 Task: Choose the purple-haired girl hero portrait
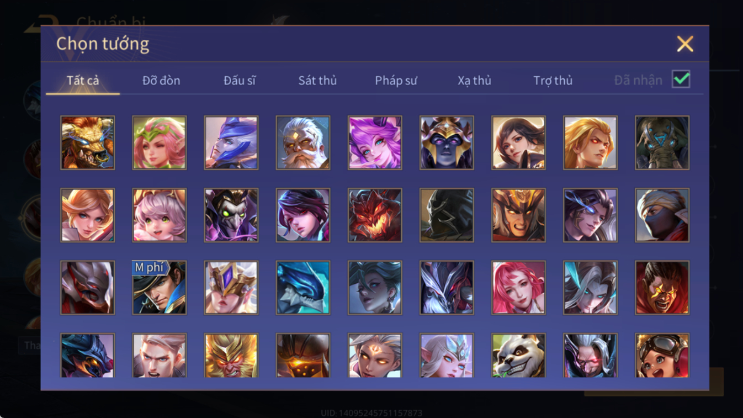click(x=375, y=142)
